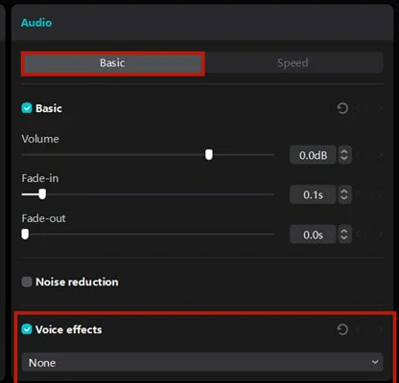
Task: Click the Fade-out stepper arrows
Action: tap(344, 235)
